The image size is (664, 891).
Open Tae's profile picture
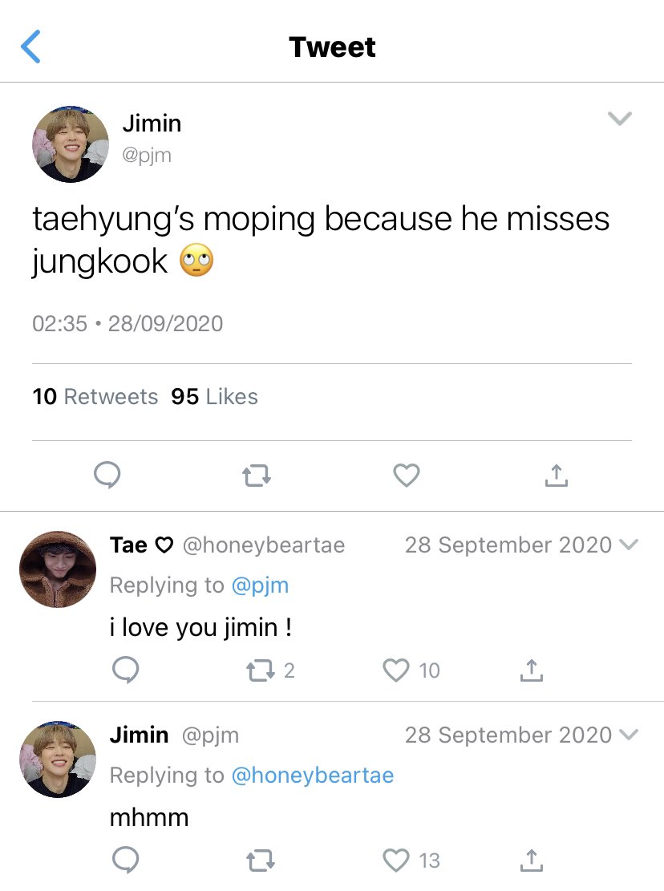point(58,569)
